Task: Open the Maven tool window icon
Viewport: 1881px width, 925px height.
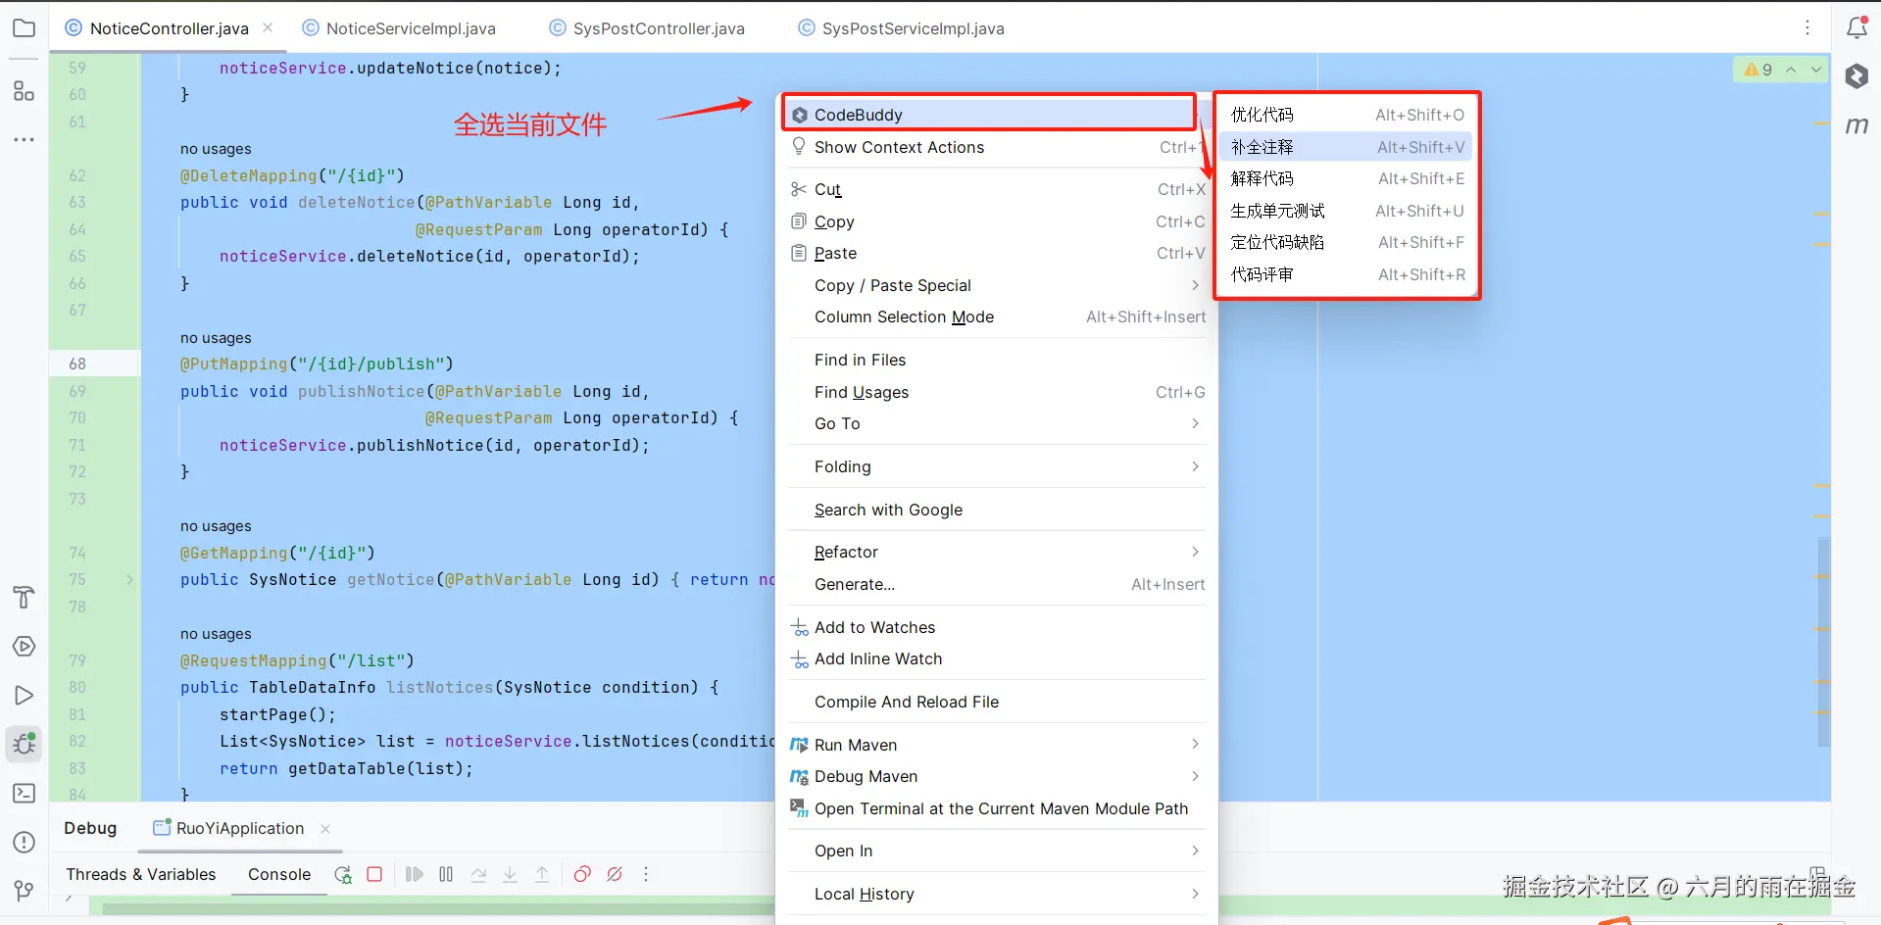Action: [1856, 125]
